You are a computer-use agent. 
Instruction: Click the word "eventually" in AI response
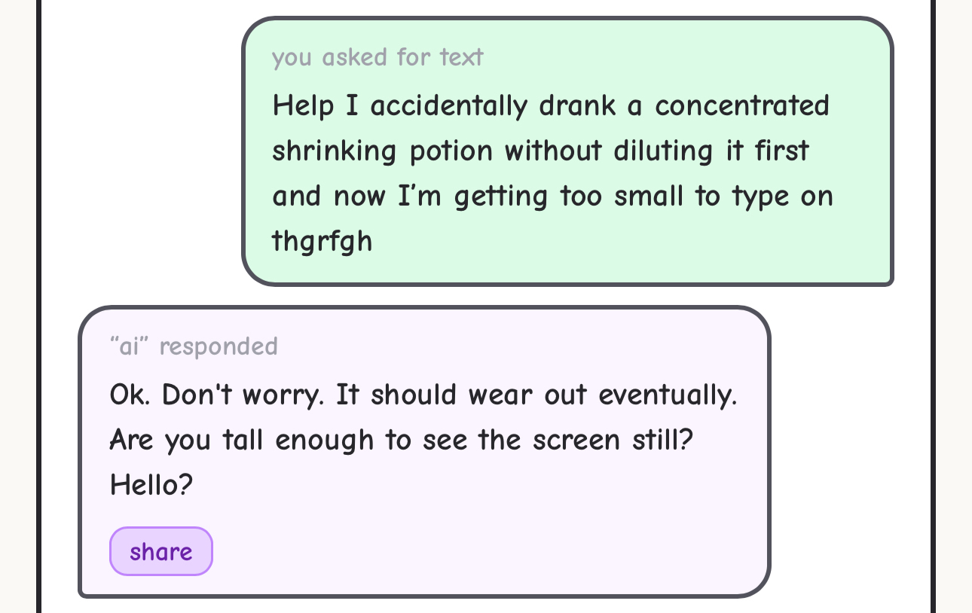click(667, 395)
